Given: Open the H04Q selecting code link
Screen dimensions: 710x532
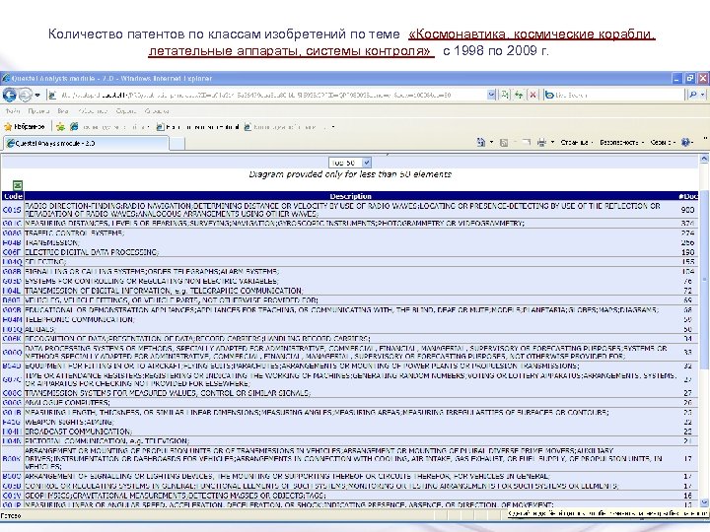Looking at the screenshot, I should tap(12, 262).
